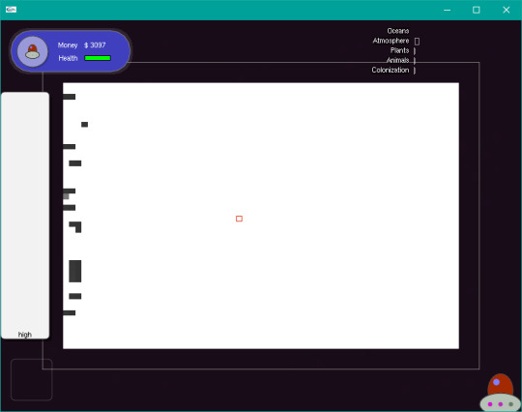Click the small dark square block on the map
The height and width of the screenshot is (412, 522).
click(x=84, y=124)
